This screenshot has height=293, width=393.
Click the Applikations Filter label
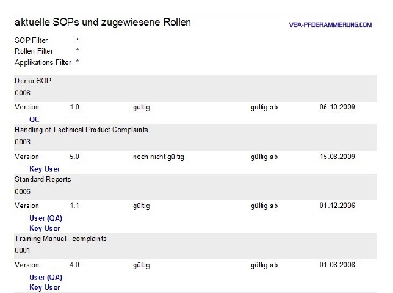[43, 62]
